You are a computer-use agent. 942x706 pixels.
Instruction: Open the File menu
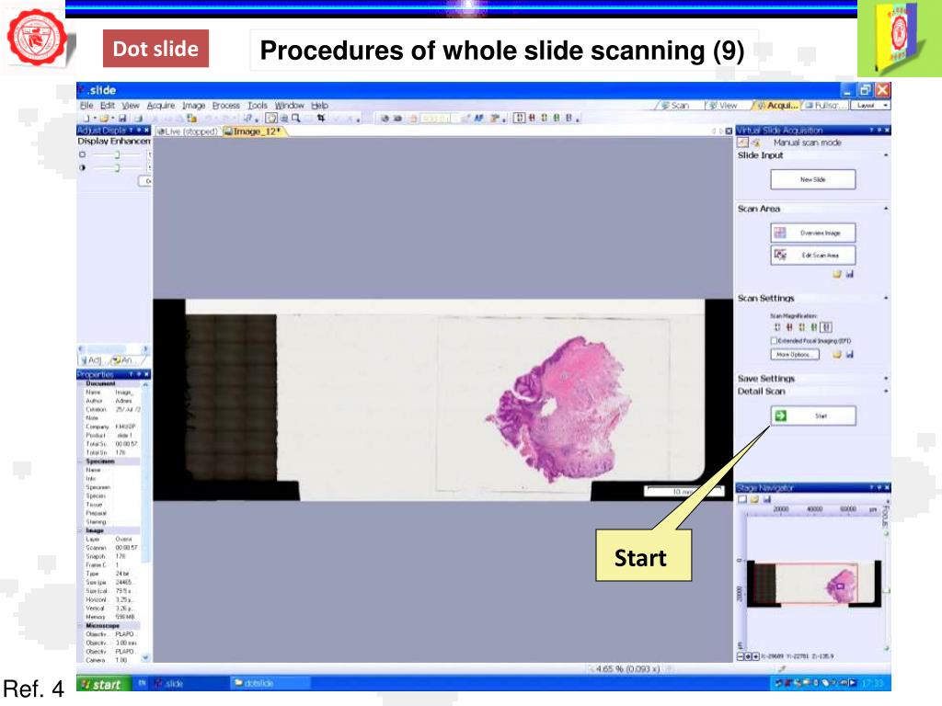[86, 105]
